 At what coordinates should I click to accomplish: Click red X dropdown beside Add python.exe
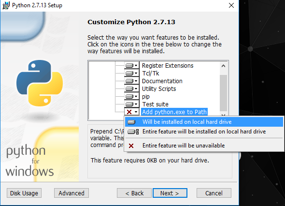(132, 112)
